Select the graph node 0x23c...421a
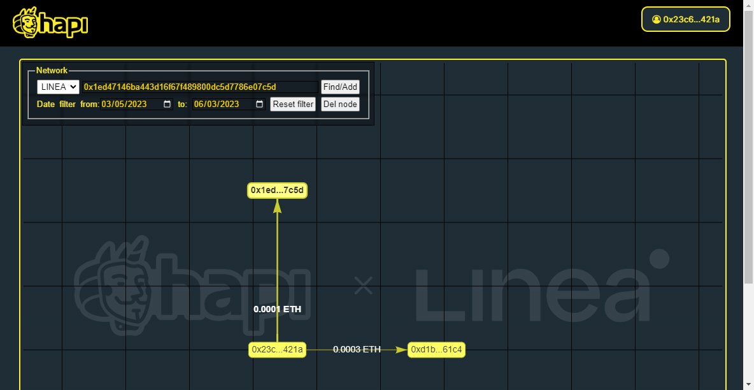 [278, 350]
